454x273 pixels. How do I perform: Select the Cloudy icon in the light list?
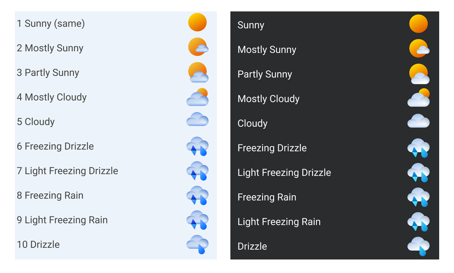pyautogui.click(x=197, y=120)
